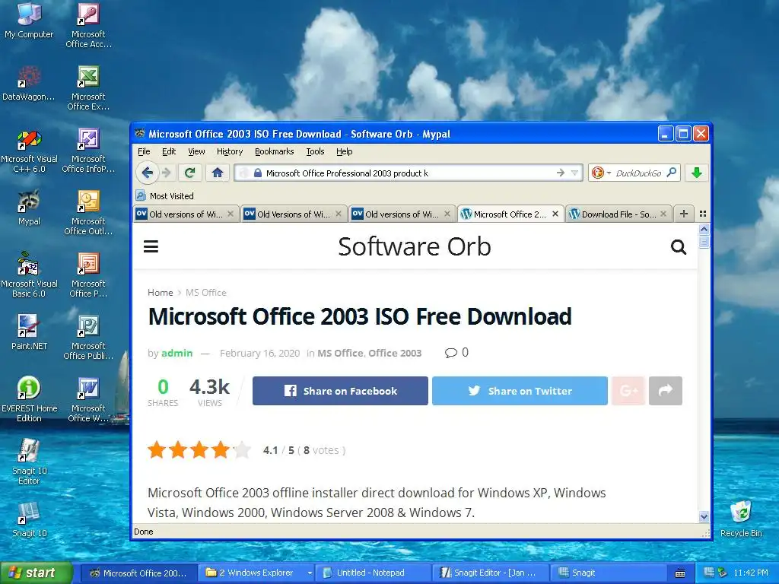Select My Computer desktop icon

[29, 21]
